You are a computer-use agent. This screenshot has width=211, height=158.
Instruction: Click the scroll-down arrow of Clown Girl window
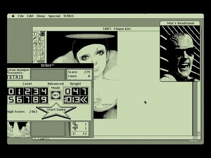click(199, 134)
